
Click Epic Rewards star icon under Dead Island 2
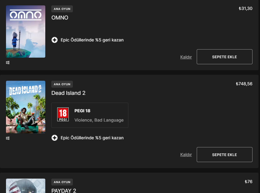(55, 138)
